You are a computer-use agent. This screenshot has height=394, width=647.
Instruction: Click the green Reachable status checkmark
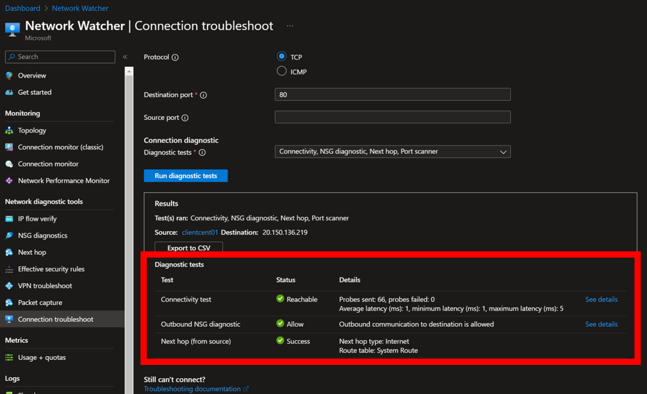pos(280,299)
